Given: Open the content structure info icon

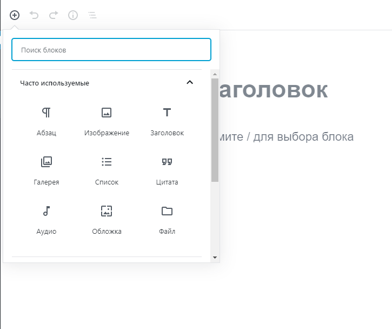Looking at the screenshot, I should click(73, 15).
